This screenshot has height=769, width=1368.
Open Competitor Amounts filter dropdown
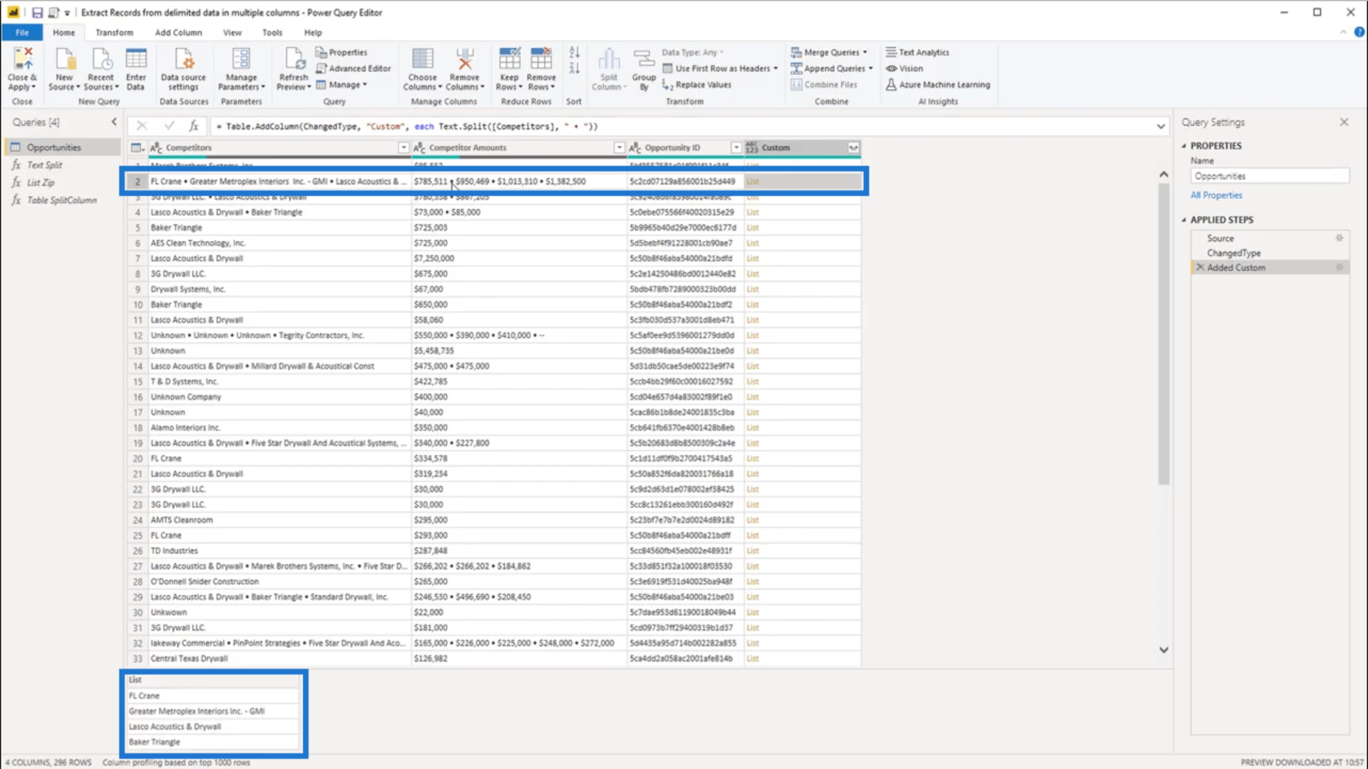619,148
